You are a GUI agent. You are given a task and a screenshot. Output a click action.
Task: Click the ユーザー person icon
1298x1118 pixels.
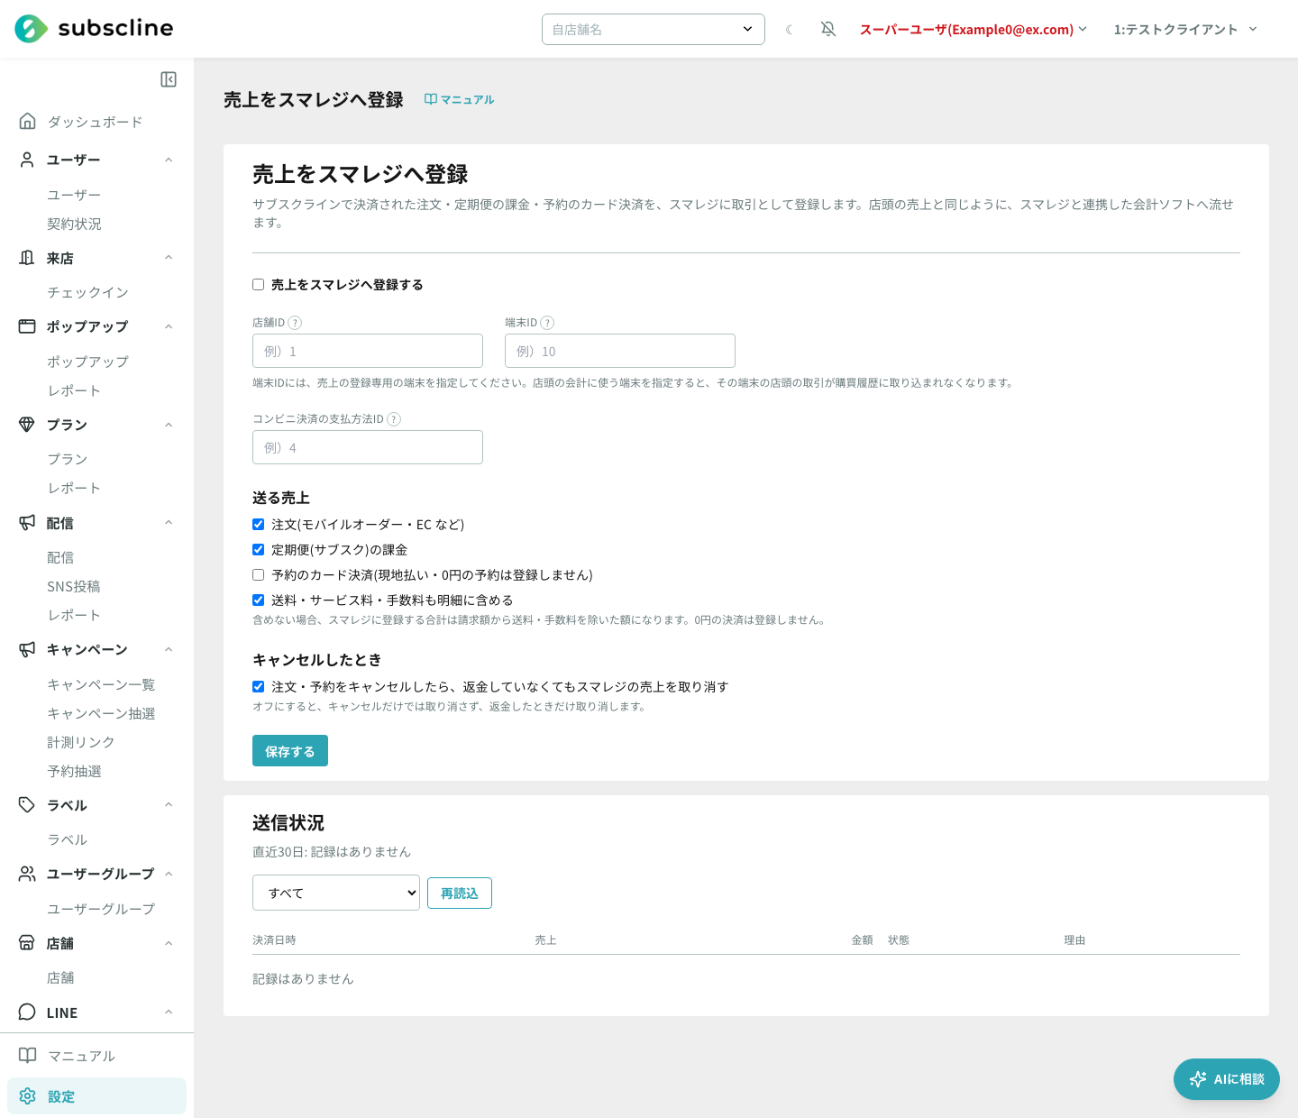(27, 160)
